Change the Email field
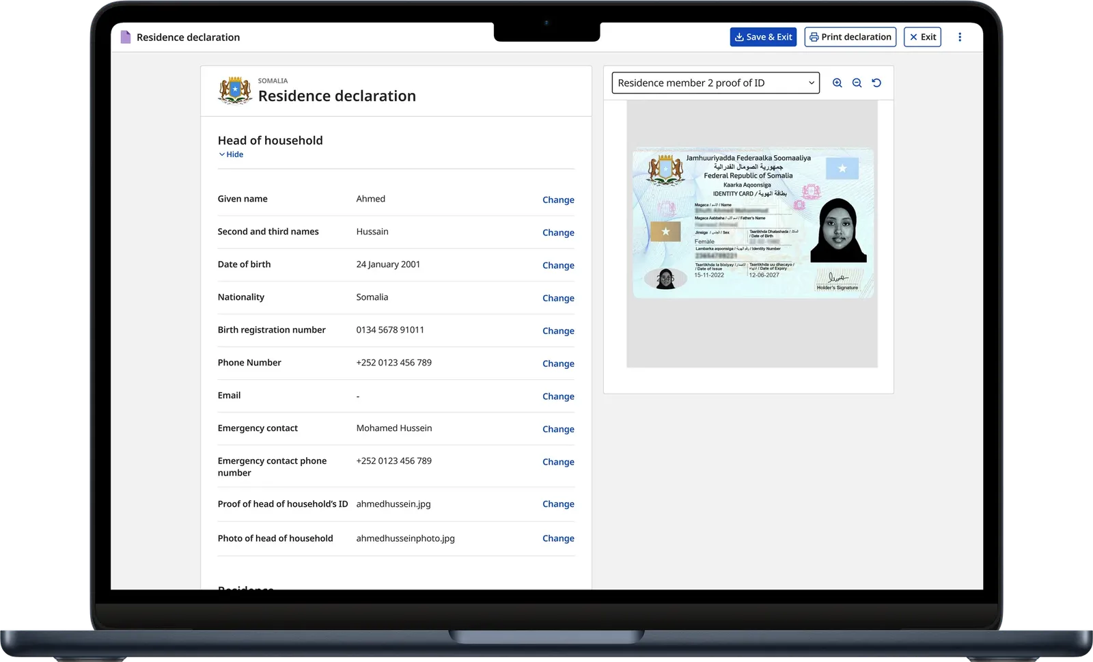Screen dimensions: 1093x662 tap(558, 396)
